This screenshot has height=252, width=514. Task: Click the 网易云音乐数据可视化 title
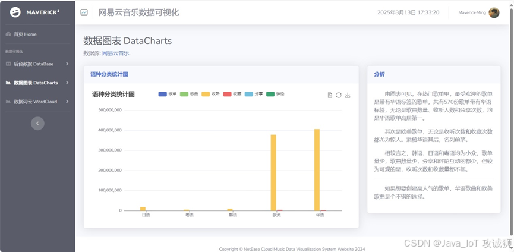139,12
